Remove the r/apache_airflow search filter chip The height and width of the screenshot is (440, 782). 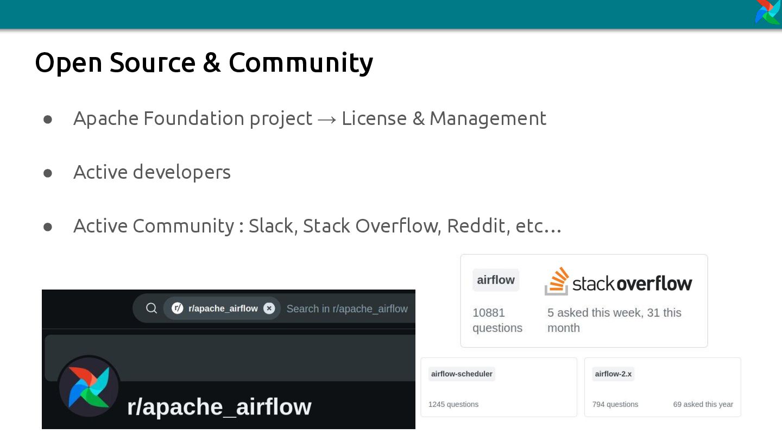tap(269, 309)
